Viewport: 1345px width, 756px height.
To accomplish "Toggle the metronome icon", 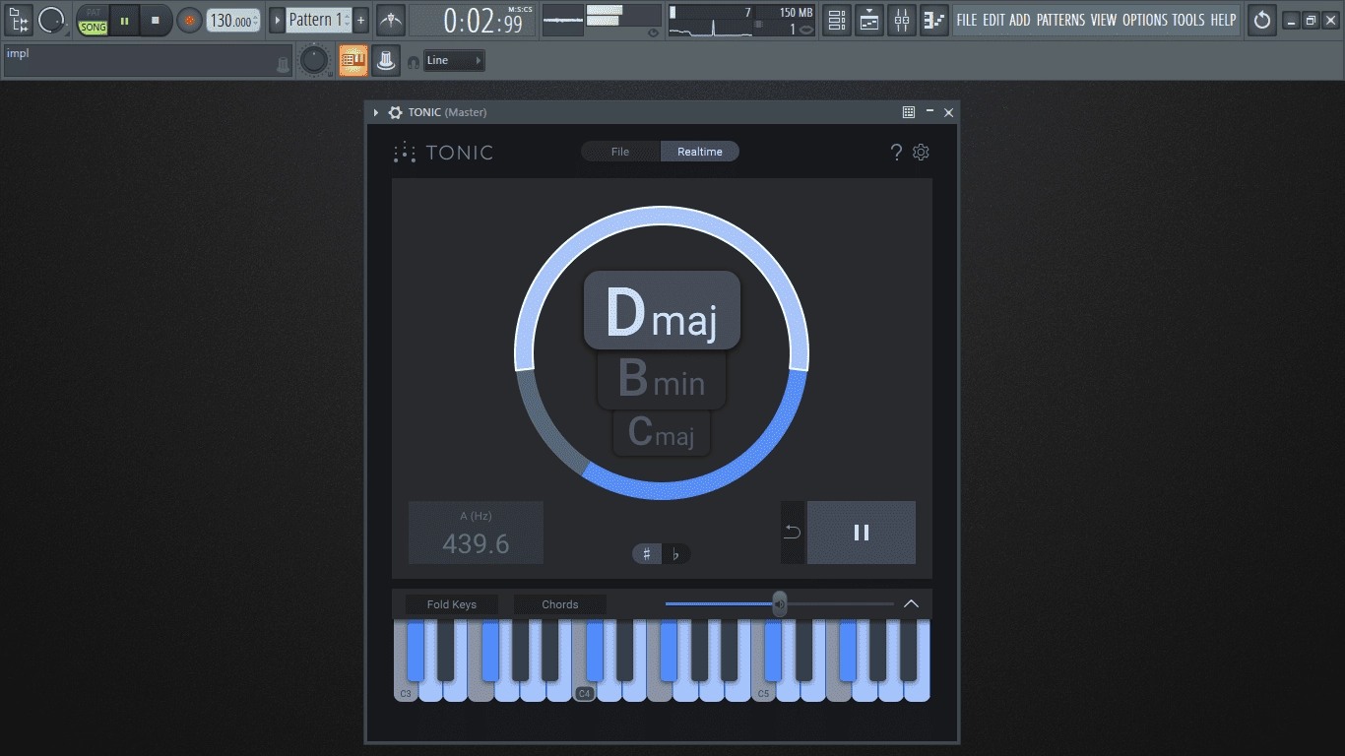I will click(x=391, y=20).
